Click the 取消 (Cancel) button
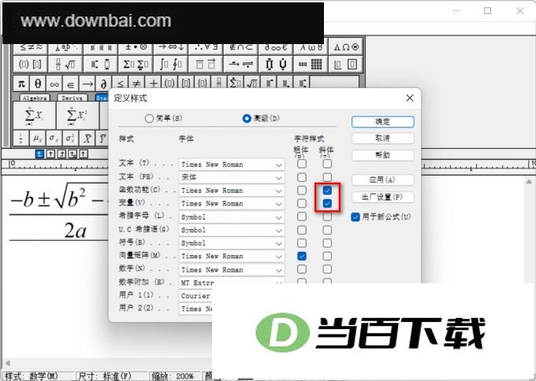Image resolution: width=536 pixels, height=381 pixels. [x=382, y=139]
